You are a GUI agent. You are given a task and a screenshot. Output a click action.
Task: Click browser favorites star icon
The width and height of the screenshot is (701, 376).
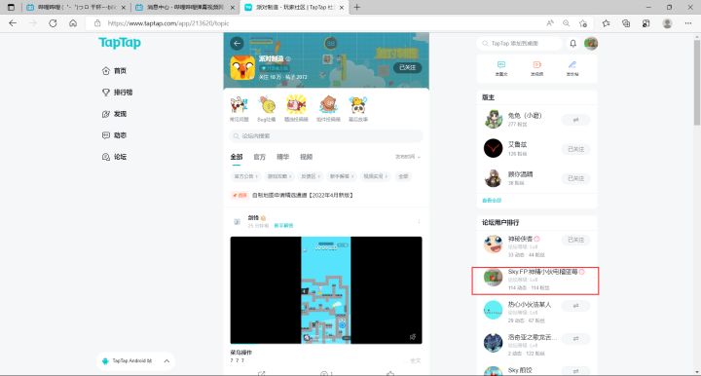606,23
